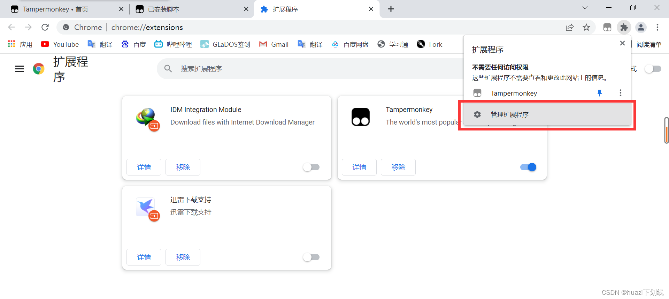This screenshot has width=669, height=299.
Task: Pin toggle for Tampermonkey in popup
Action: (600, 93)
